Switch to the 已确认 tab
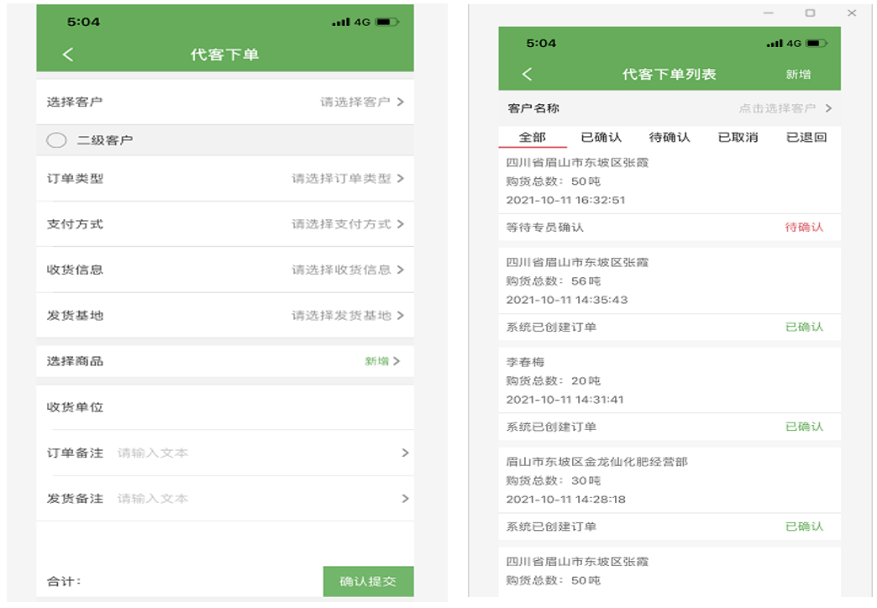 (601, 137)
